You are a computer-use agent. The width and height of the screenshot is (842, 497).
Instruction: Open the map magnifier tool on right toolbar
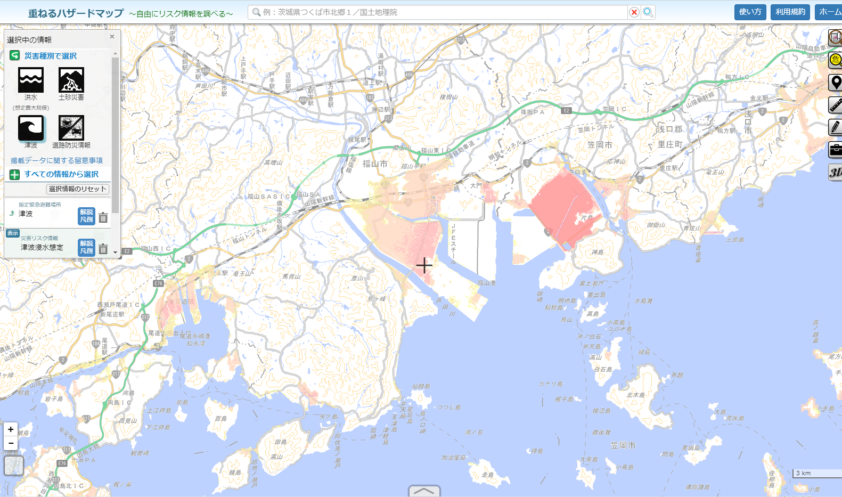pyautogui.click(x=835, y=37)
